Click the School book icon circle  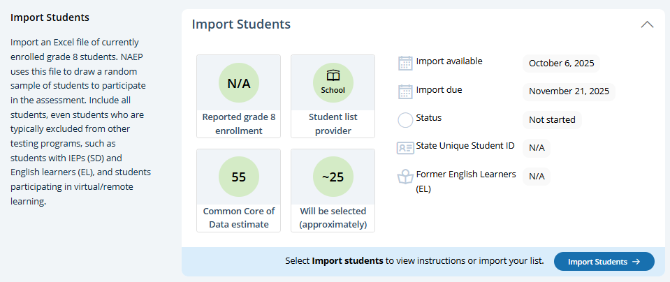coord(333,84)
